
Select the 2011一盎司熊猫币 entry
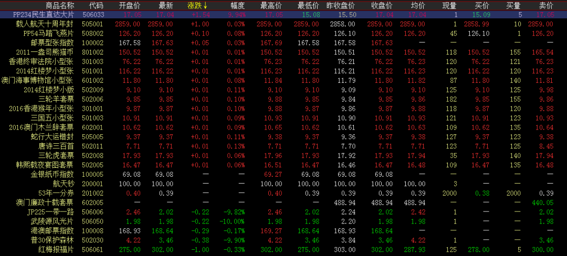(45, 52)
